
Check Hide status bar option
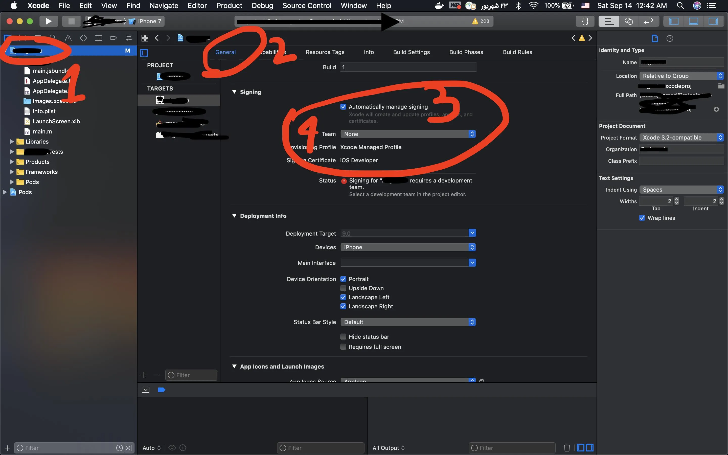tap(343, 336)
